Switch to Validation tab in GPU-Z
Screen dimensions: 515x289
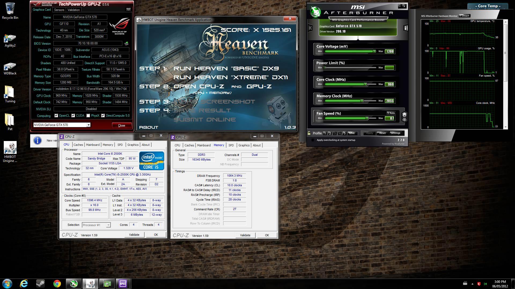73,10
